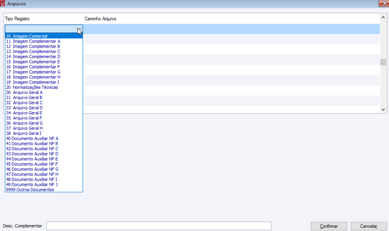Click the Cancelar button

point(368,226)
